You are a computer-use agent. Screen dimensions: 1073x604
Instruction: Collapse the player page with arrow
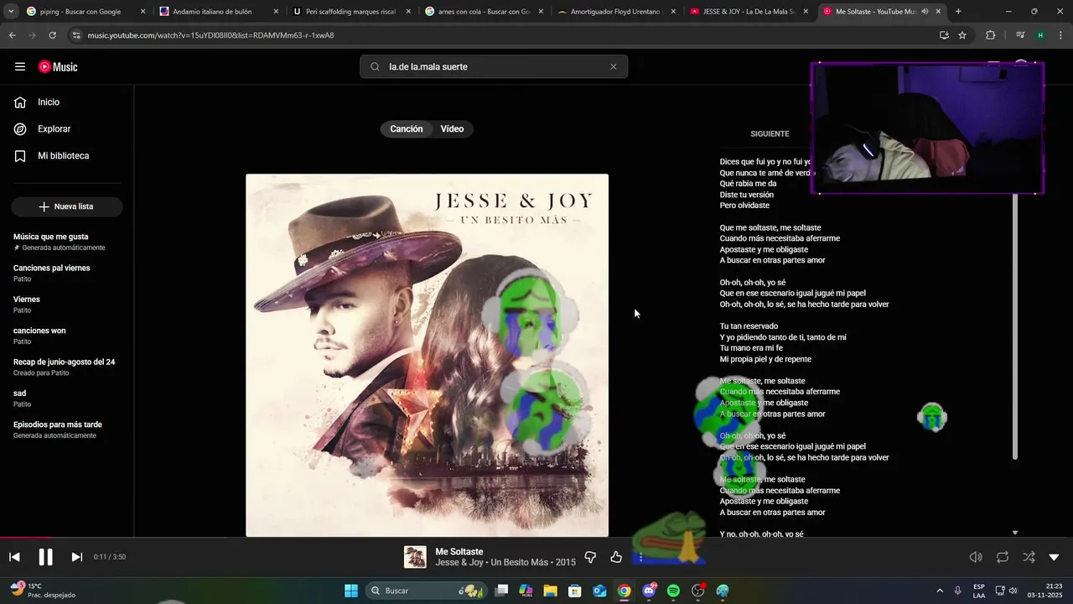pyautogui.click(x=1054, y=557)
